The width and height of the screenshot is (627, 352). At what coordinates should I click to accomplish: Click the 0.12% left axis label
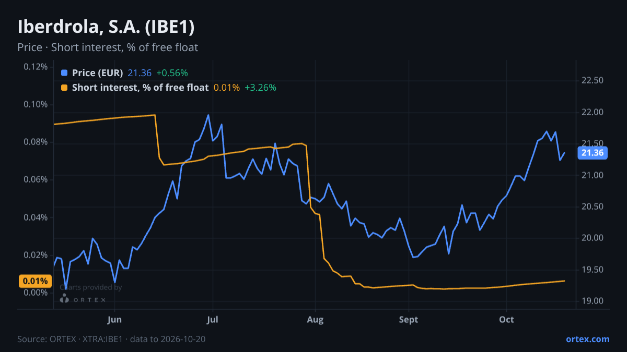pyautogui.click(x=36, y=67)
